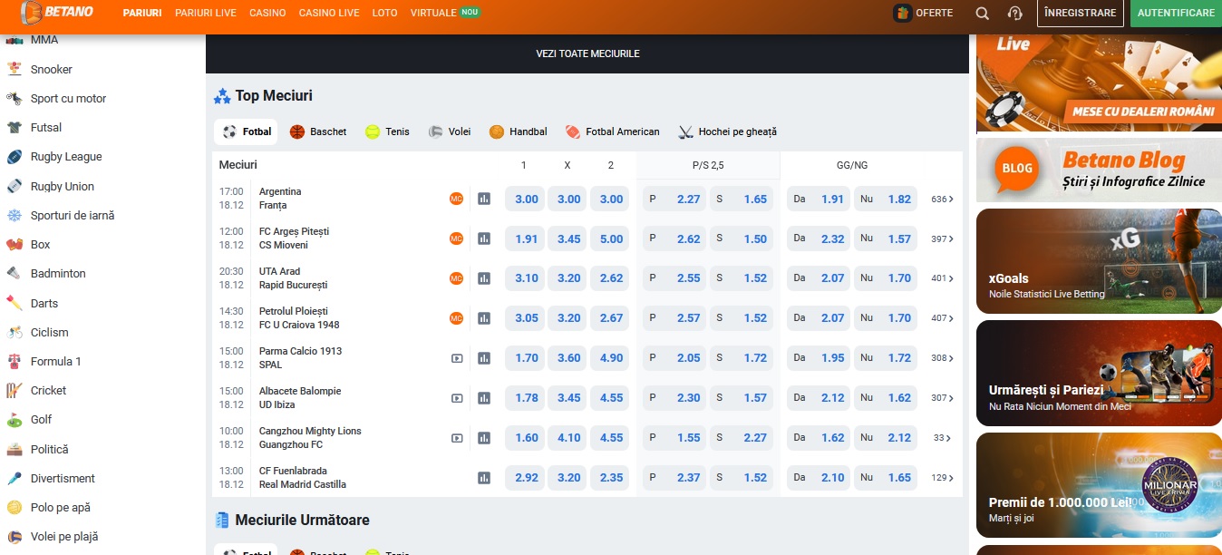
Task: Click the Darts icon in sidebar
Action: click(15, 303)
